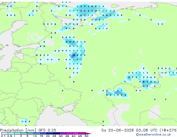Click legend swatch between 1 and 2

(18, 133)
